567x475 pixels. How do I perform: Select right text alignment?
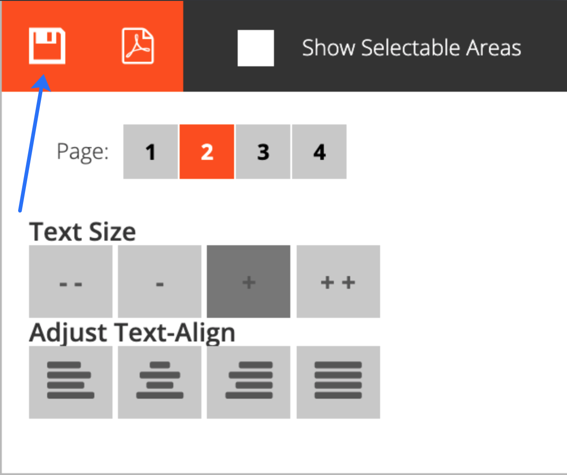click(x=249, y=382)
